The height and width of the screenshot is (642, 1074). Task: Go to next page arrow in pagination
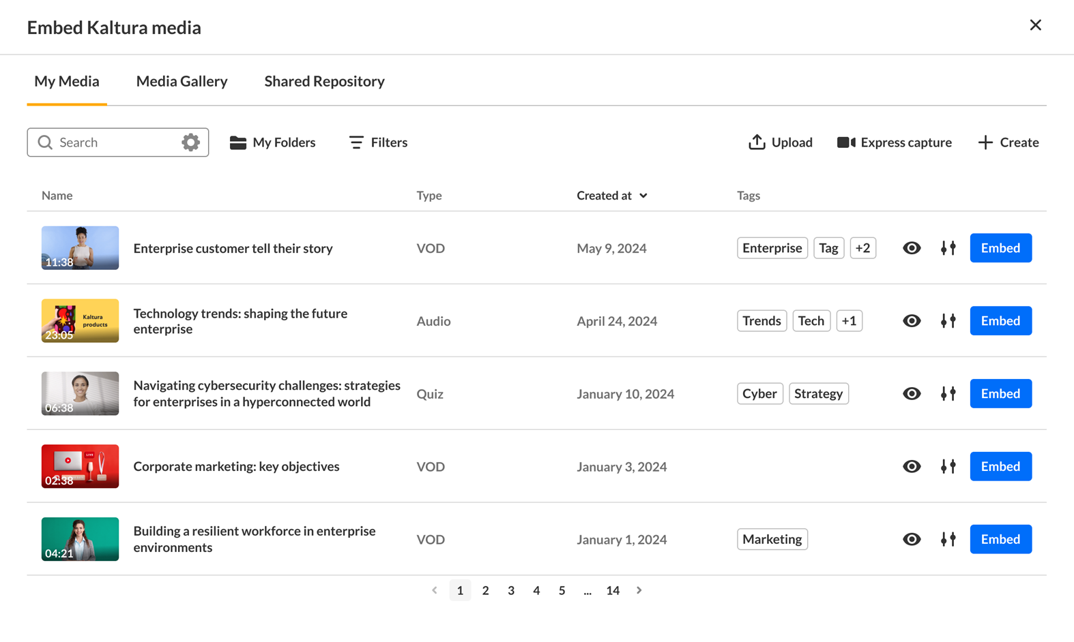click(639, 591)
